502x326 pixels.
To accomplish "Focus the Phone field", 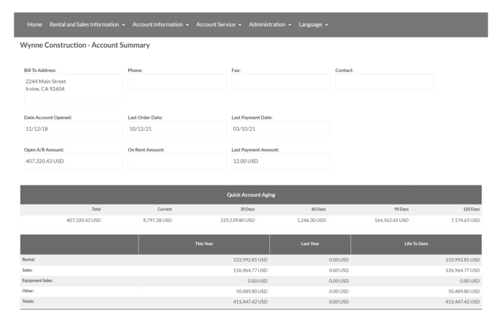I will pyautogui.click(x=176, y=82).
